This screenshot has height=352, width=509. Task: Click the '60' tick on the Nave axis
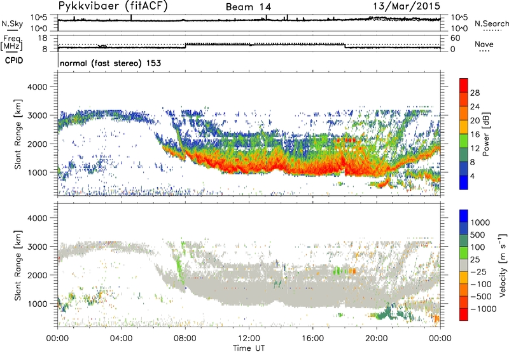pyautogui.click(x=455, y=38)
